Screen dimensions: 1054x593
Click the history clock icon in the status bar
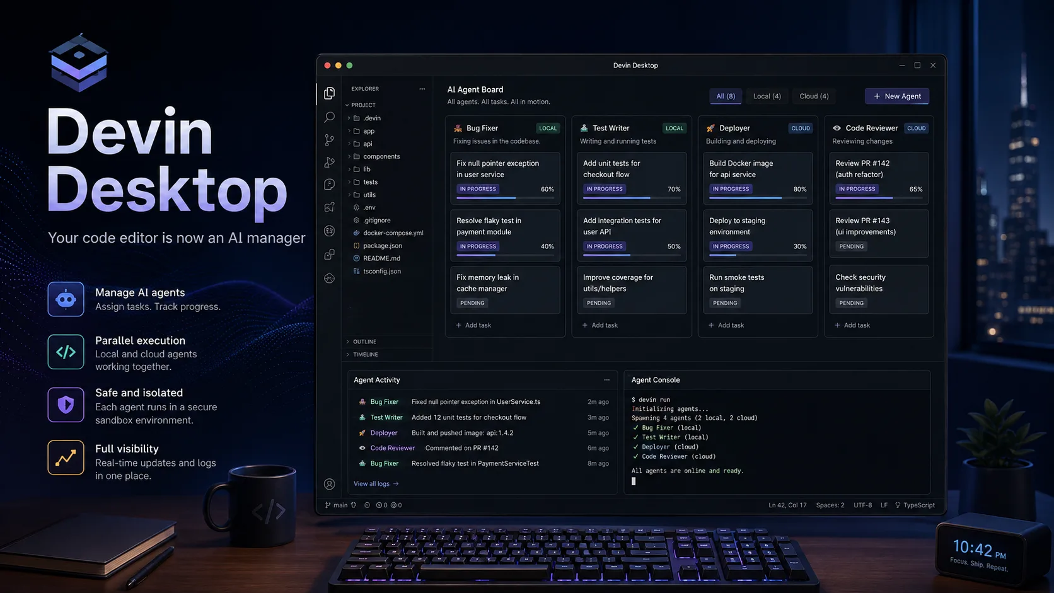[x=367, y=505]
